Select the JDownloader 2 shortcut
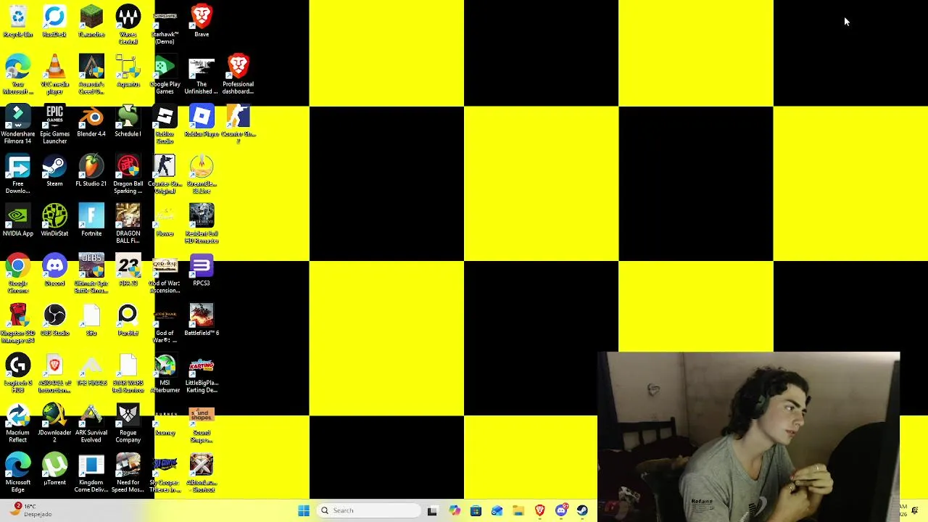 click(x=54, y=423)
